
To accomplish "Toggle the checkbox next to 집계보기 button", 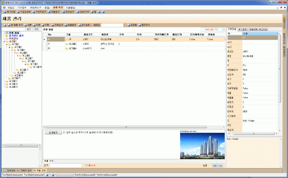I will (64, 132).
